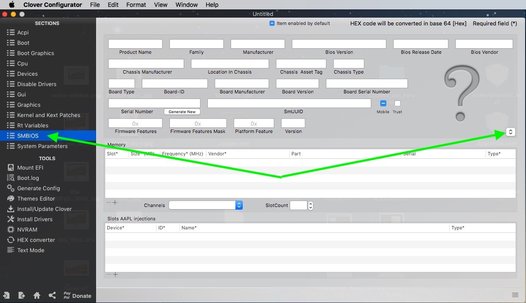Remove a row from Memory table

point(109,202)
